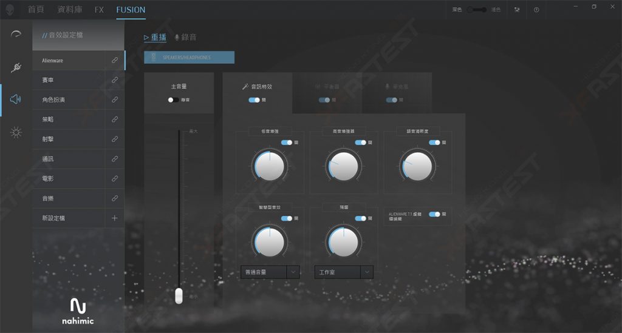Click the 智慧型音效 knob
Image resolution: width=622 pixels, height=333 pixels.
click(270, 242)
